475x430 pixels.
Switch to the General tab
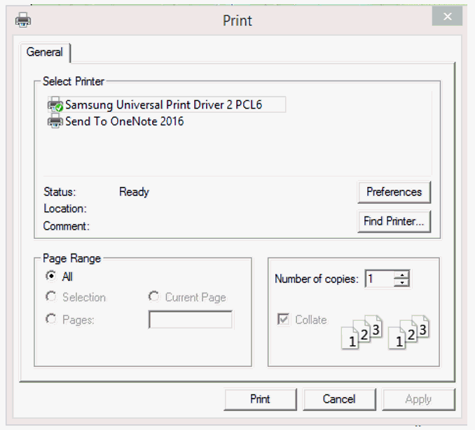pos(45,53)
